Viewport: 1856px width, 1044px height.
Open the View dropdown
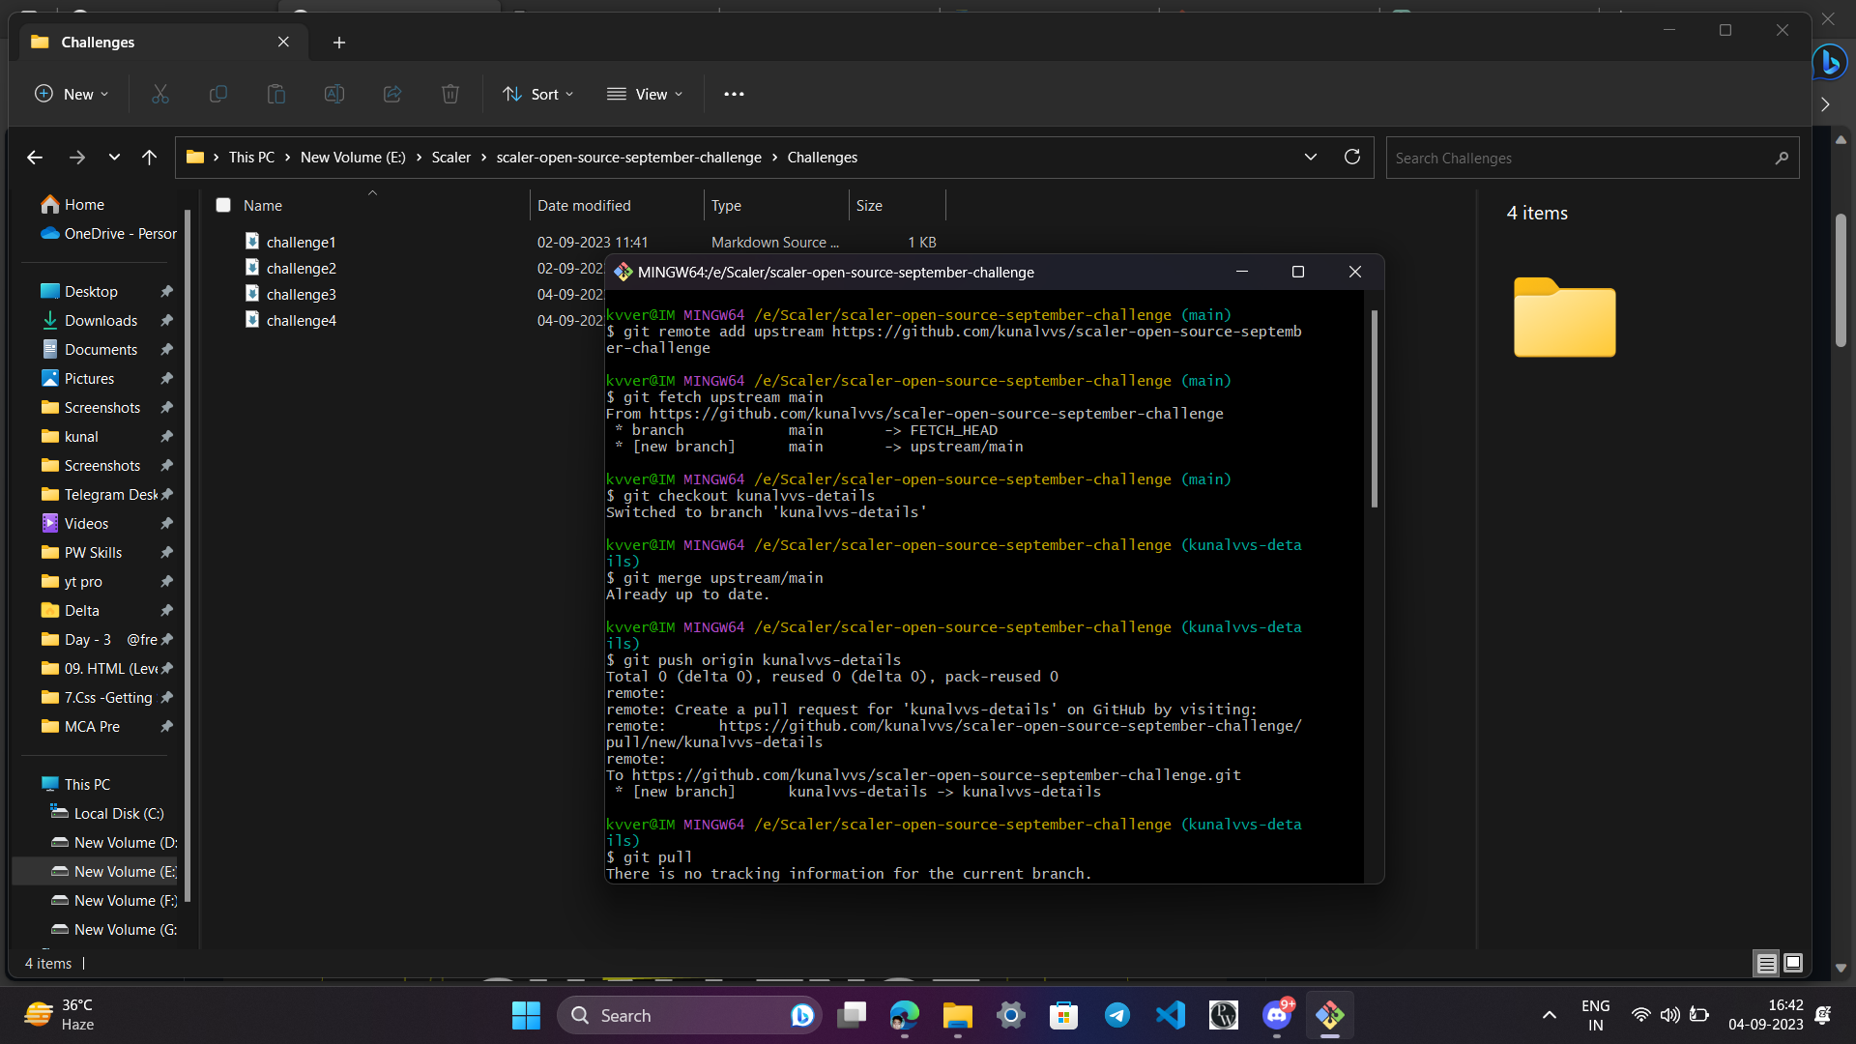[x=645, y=94]
